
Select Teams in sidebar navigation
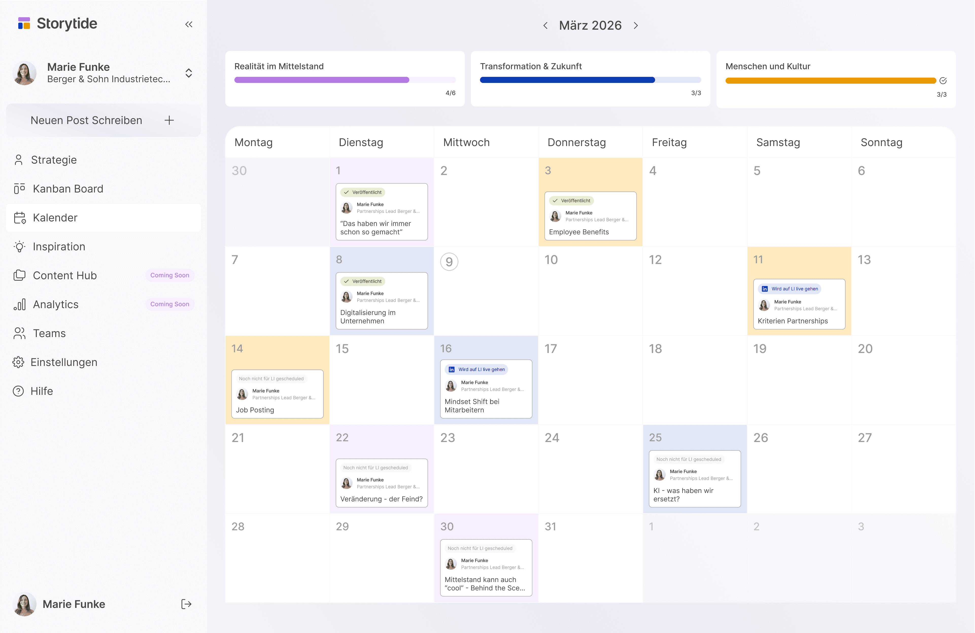tap(49, 333)
